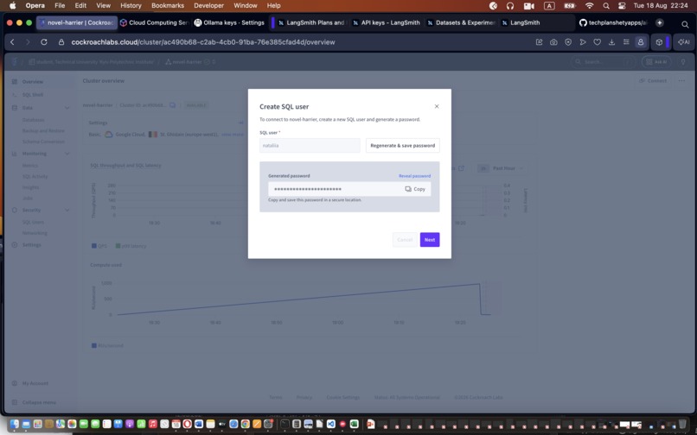Open Spotlight search in menu bar
Viewport: 697px width, 435px height.
tap(606, 6)
